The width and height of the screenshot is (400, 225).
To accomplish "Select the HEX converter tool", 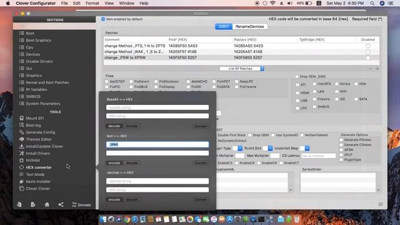I will [x=39, y=167].
